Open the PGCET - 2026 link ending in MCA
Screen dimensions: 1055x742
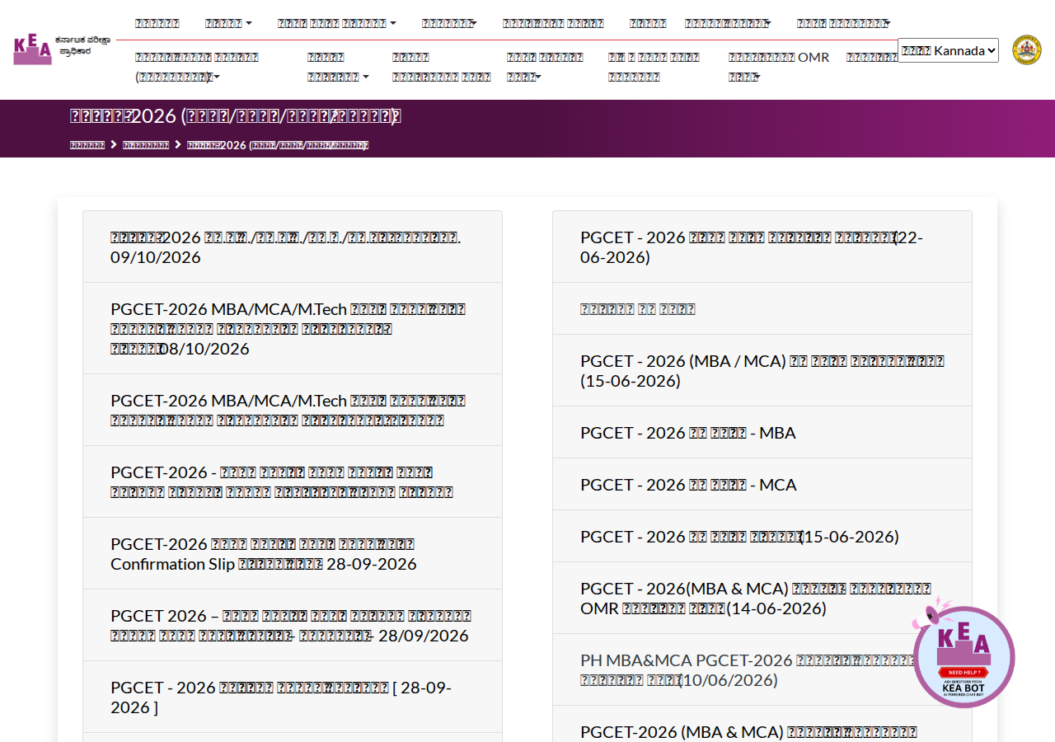click(x=762, y=485)
